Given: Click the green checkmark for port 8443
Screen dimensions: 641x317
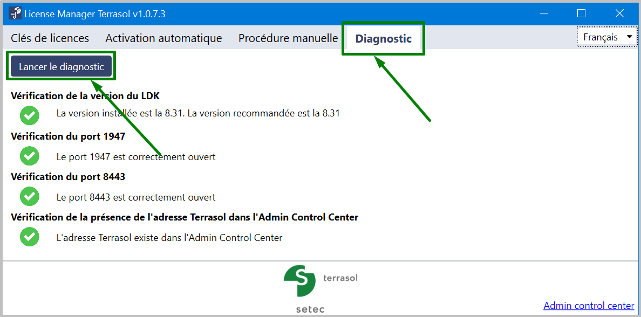Looking at the screenshot, I should (30, 196).
